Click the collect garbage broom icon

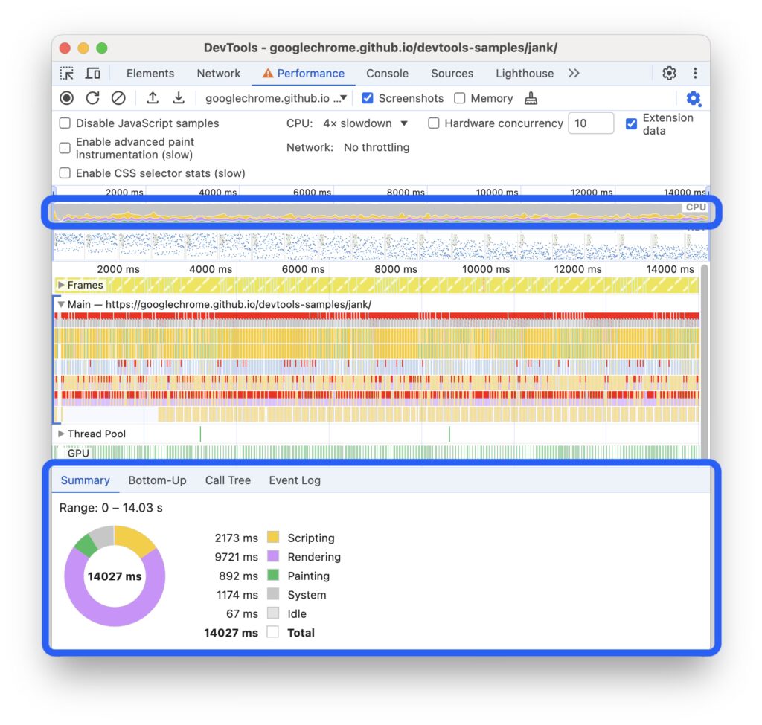(x=531, y=98)
